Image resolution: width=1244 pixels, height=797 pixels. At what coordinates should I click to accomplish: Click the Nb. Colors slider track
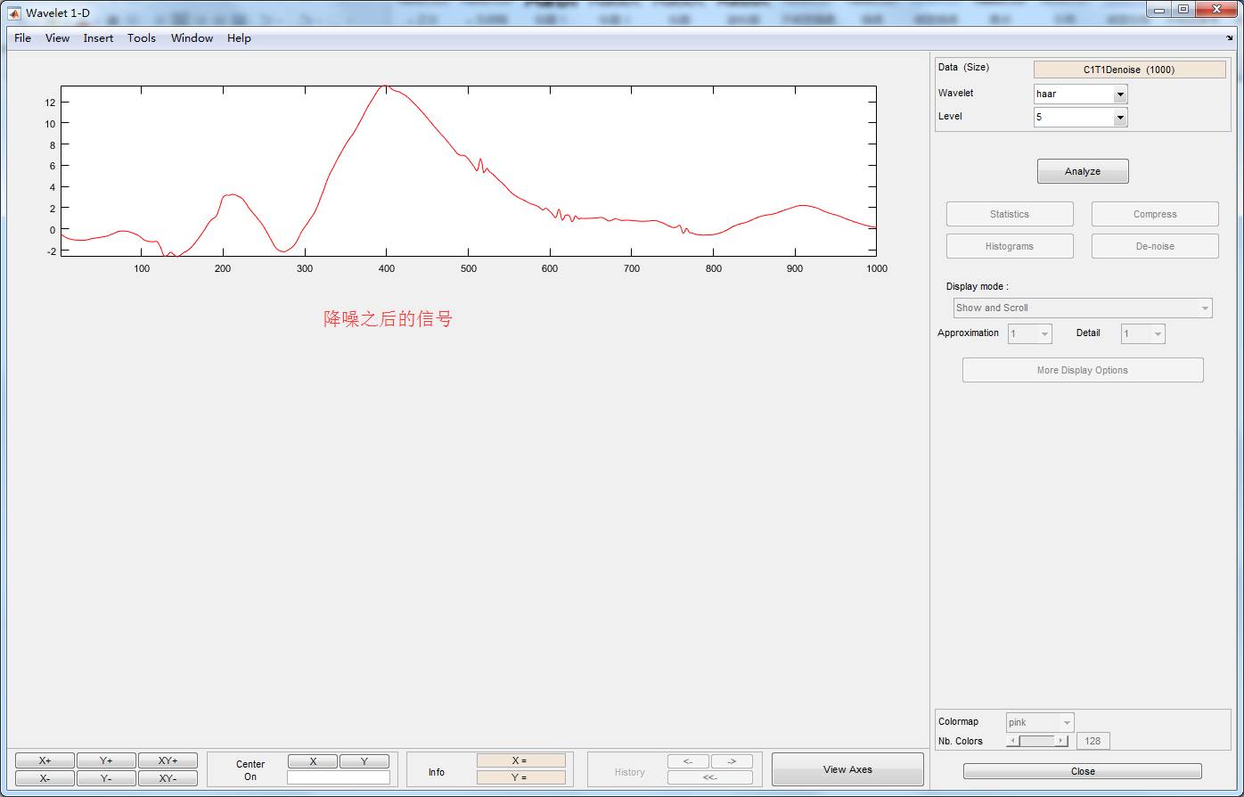pyautogui.click(x=1037, y=741)
